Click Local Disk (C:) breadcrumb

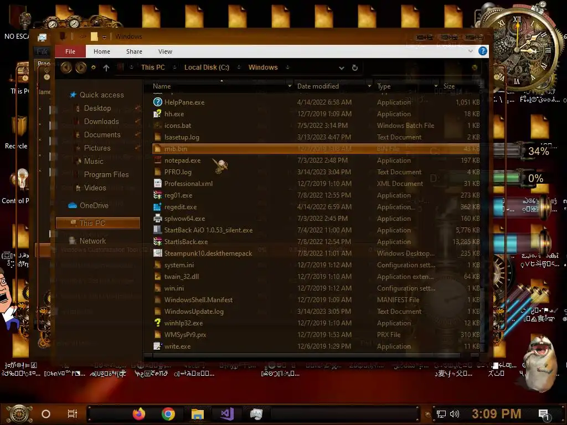(x=207, y=67)
